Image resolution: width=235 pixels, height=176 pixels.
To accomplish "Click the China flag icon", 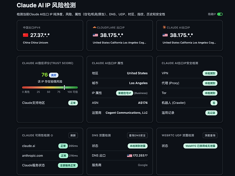I will point(25,35).
